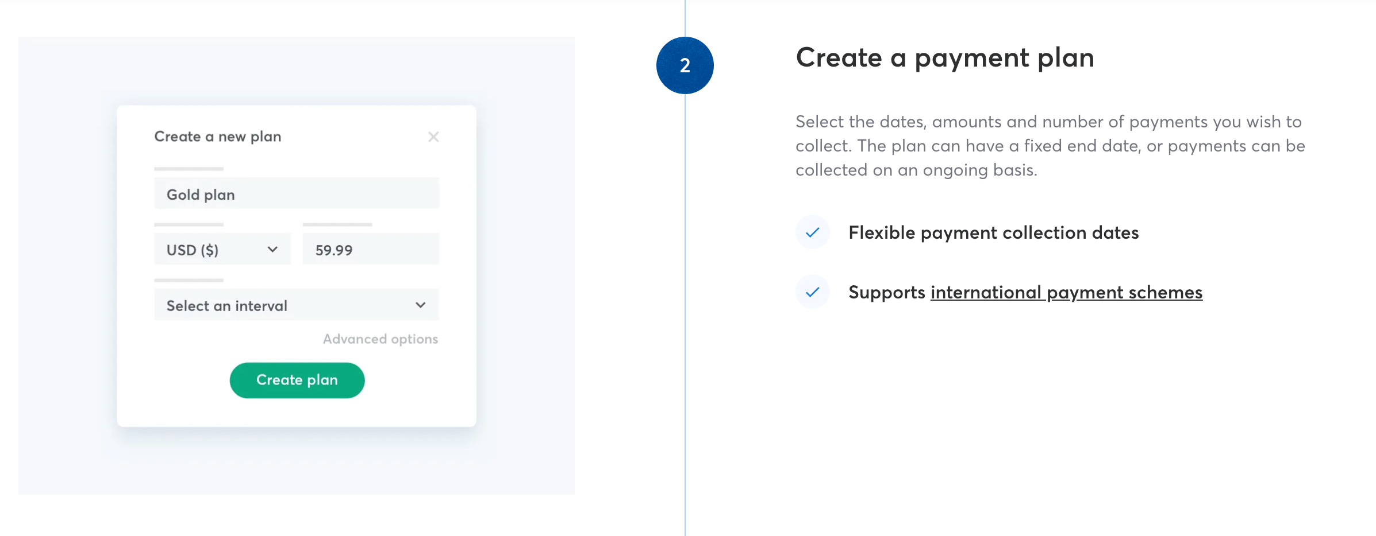Screen dimensions: 1376x536
Task: Click the gray label bar above the interval dropdown
Action: coord(189,280)
